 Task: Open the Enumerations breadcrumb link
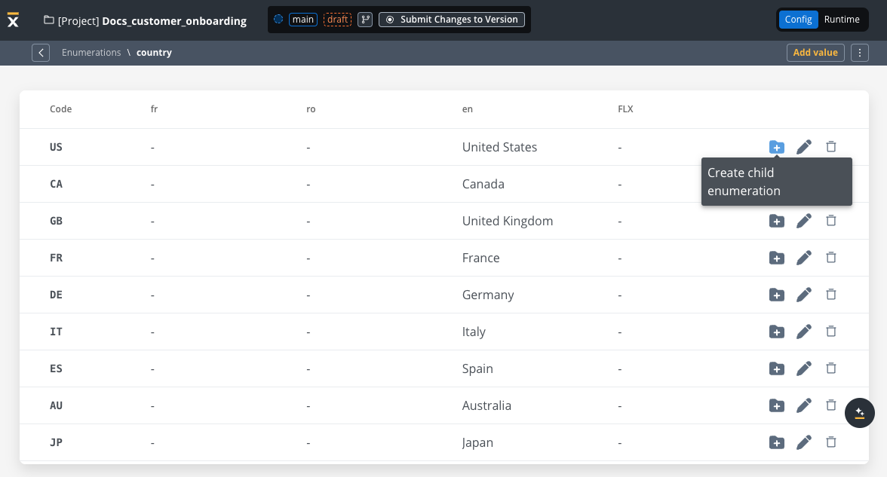click(91, 53)
